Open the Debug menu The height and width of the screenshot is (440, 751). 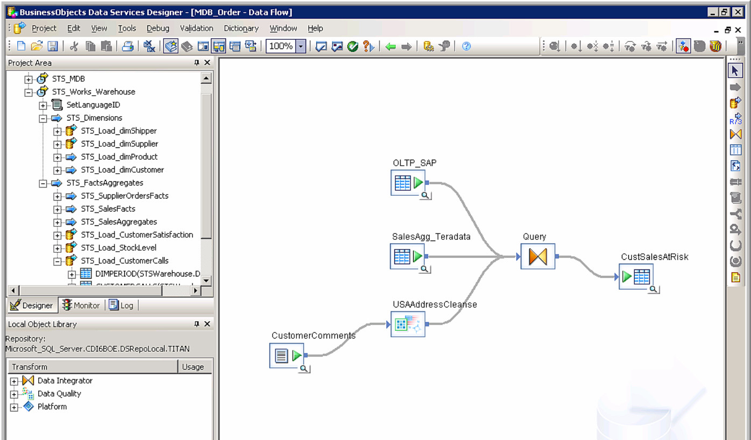158,28
